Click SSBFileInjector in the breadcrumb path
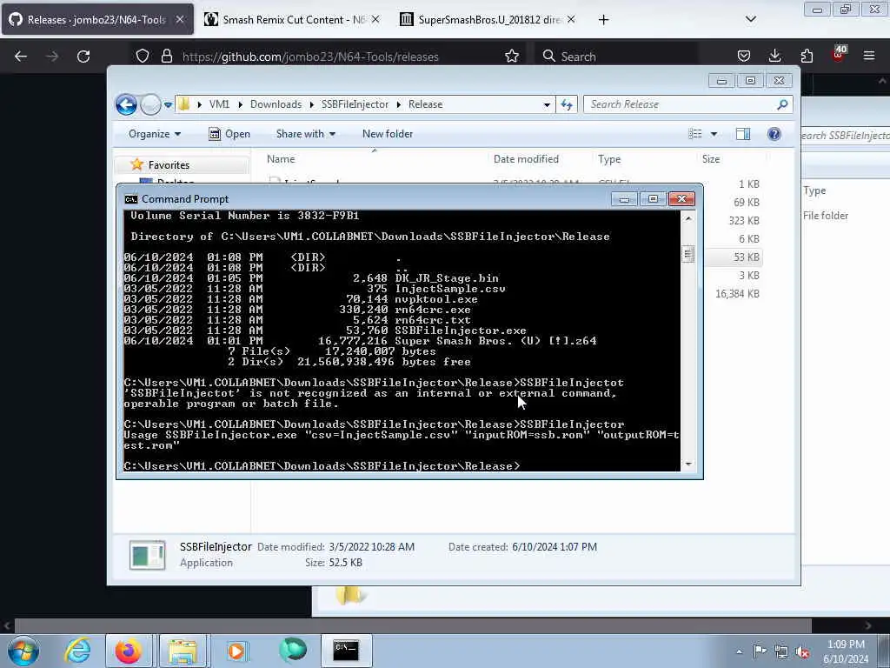The image size is (890, 668). click(x=355, y=104)
